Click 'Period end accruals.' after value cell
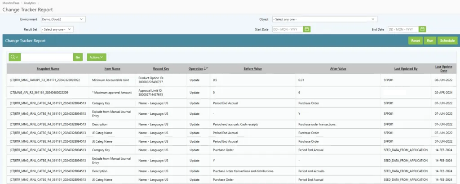 pos(312,171)
